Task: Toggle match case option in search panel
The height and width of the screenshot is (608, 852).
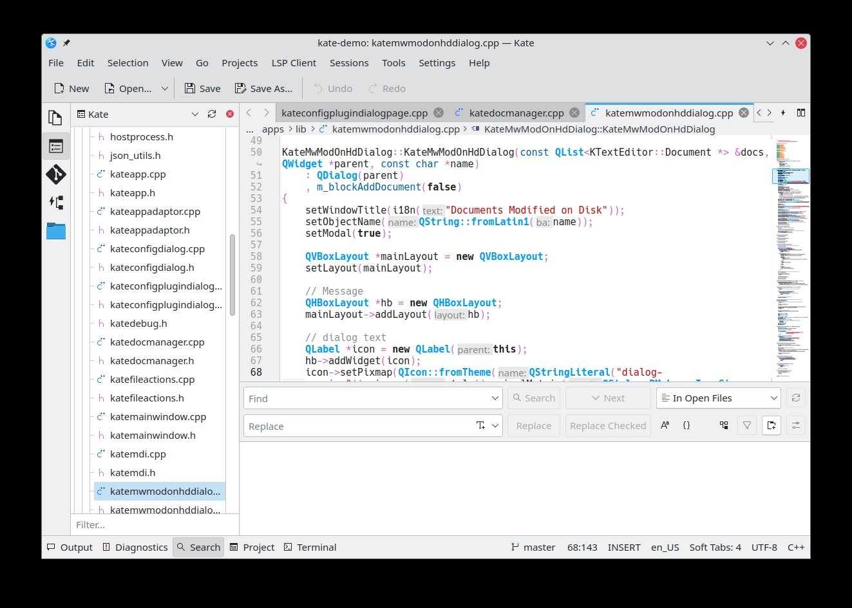Action: pyautogui.click(x=665, y=425)
